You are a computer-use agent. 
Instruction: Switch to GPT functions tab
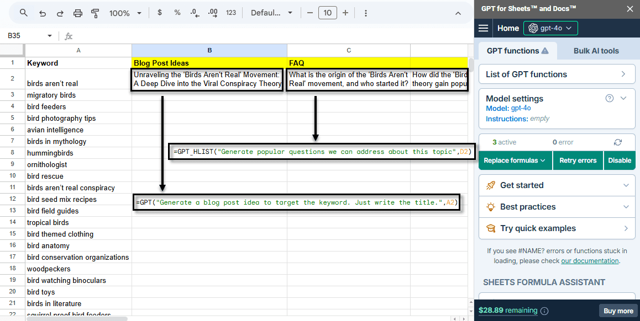pyautogui.click(x=517, y=51)
